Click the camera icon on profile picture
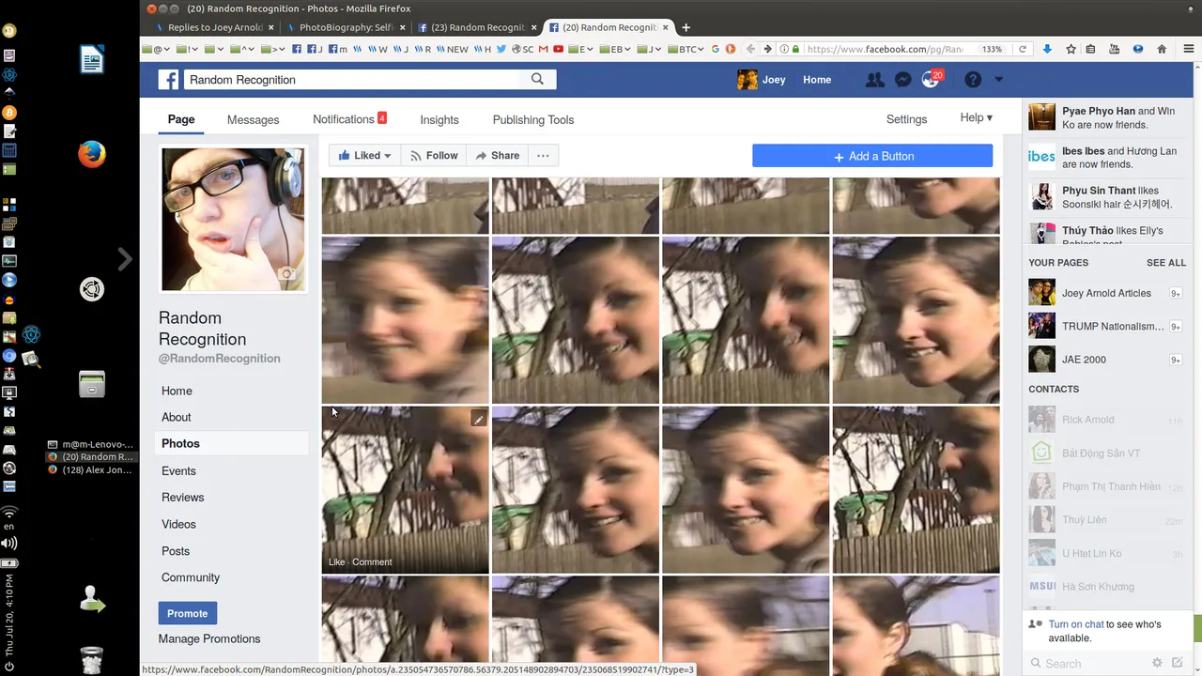Image resolution: width=1202 pixels, height=676 pixels. [288, 274]
